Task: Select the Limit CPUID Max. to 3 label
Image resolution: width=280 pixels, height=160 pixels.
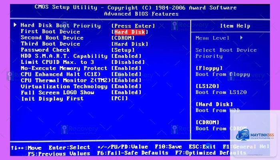Action: click(57, 62)
